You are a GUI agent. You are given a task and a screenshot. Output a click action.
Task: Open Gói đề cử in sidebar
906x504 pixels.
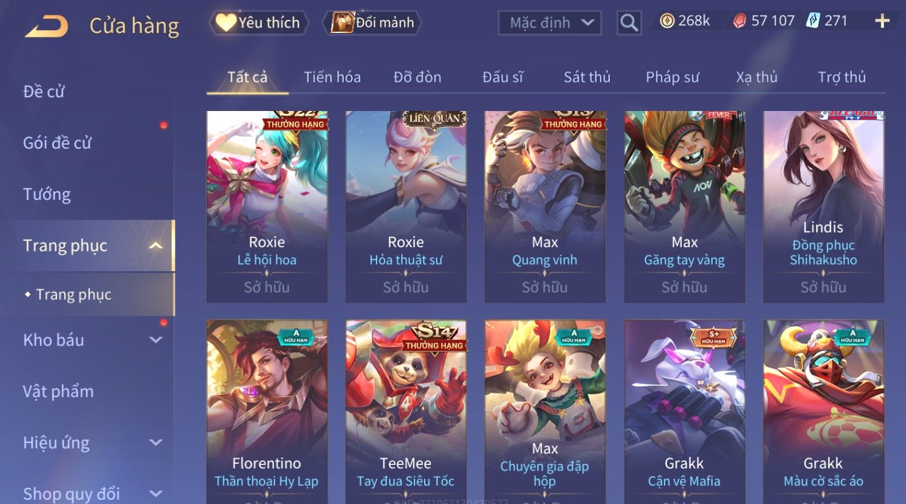click(x=57, y=143)
